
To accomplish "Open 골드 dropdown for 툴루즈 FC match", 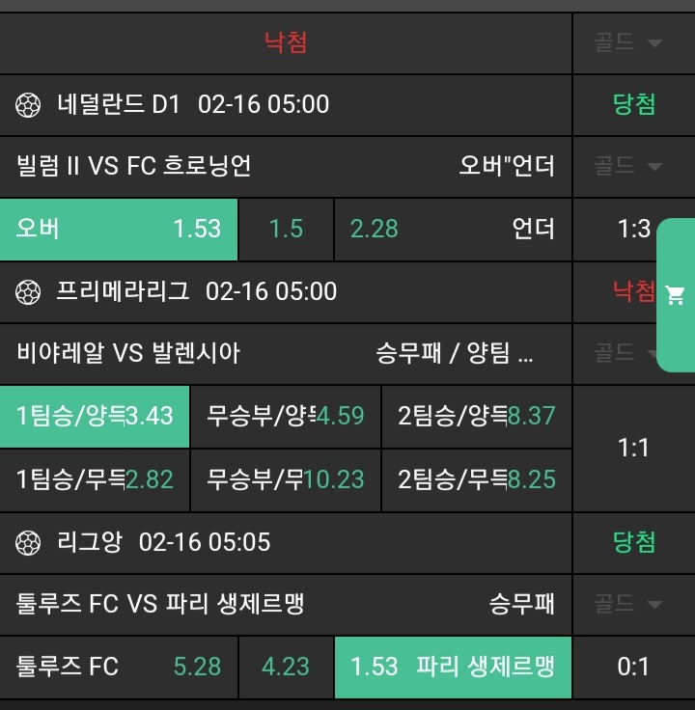I will pos(627,604).
